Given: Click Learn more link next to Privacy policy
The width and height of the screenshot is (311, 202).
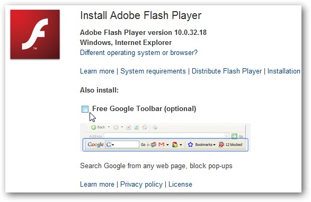Looking at the screenshot, I should (x=97, y=185).
